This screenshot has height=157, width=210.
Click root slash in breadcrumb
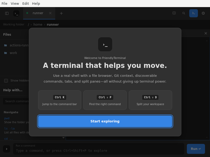coord(28,25)
